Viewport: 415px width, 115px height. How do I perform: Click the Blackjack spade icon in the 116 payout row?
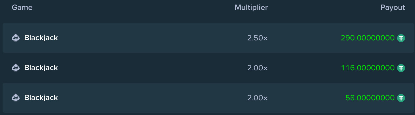click(16, 68)
